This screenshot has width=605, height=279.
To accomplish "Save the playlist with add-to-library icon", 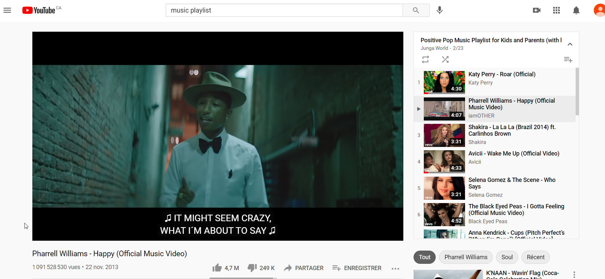I will click(568, 59).
